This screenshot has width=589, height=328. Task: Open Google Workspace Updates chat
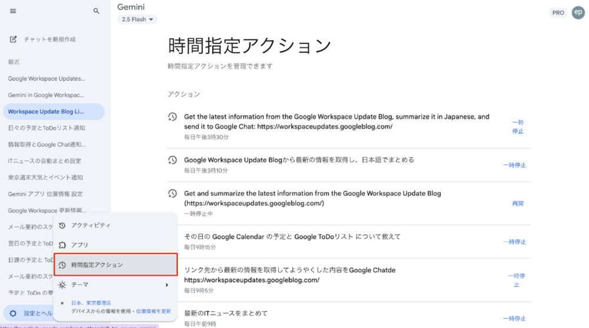[47, 78]
